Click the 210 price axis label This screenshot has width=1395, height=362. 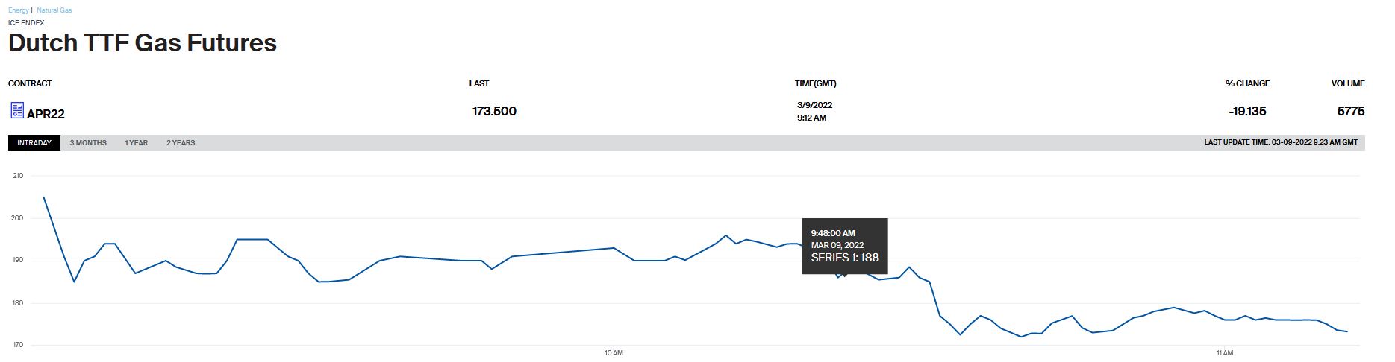[18, 176]
